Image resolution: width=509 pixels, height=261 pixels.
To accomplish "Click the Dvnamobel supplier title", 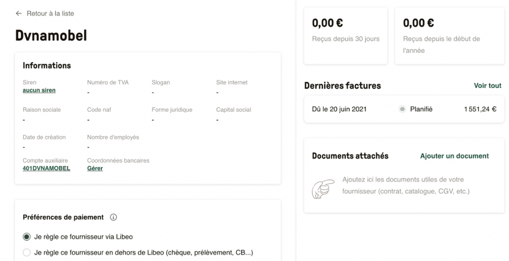I will point(51,35).
